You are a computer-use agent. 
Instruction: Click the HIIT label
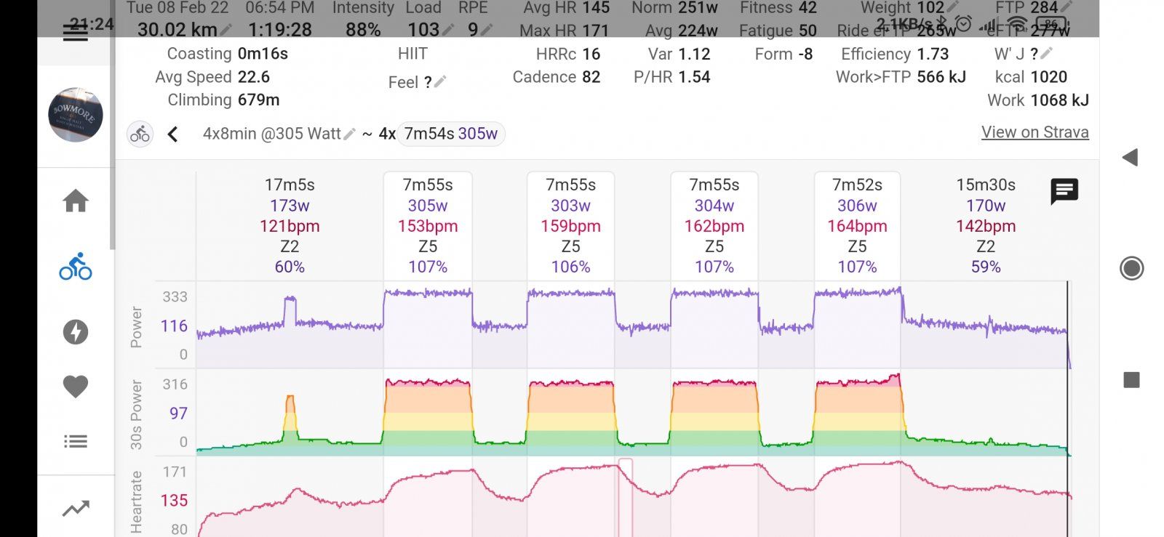coord(412,54)
